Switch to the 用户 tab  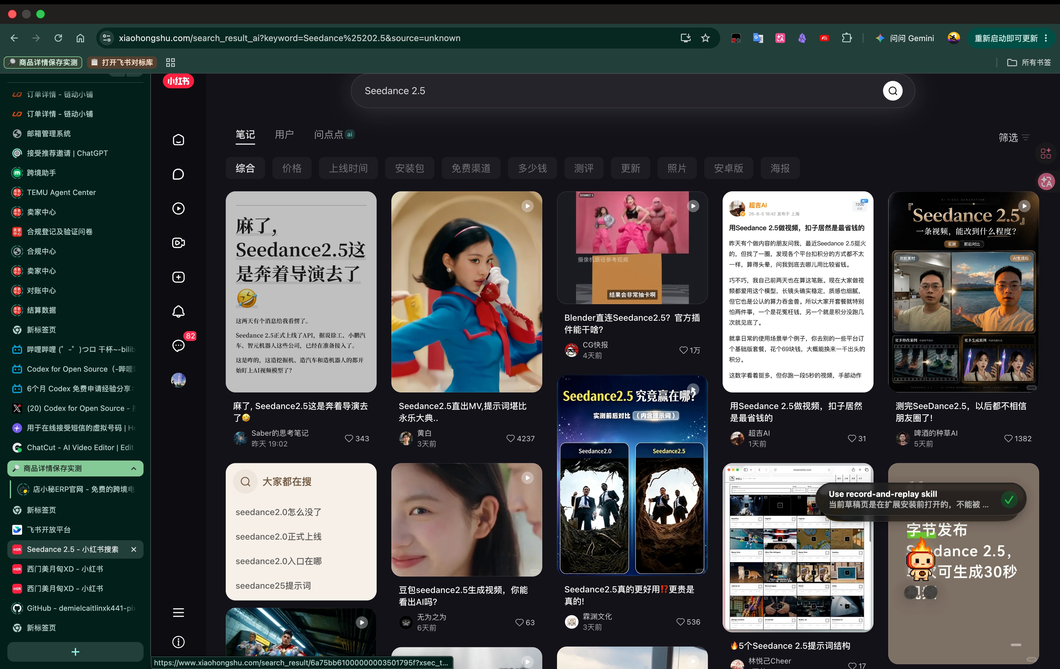[284, 135]
